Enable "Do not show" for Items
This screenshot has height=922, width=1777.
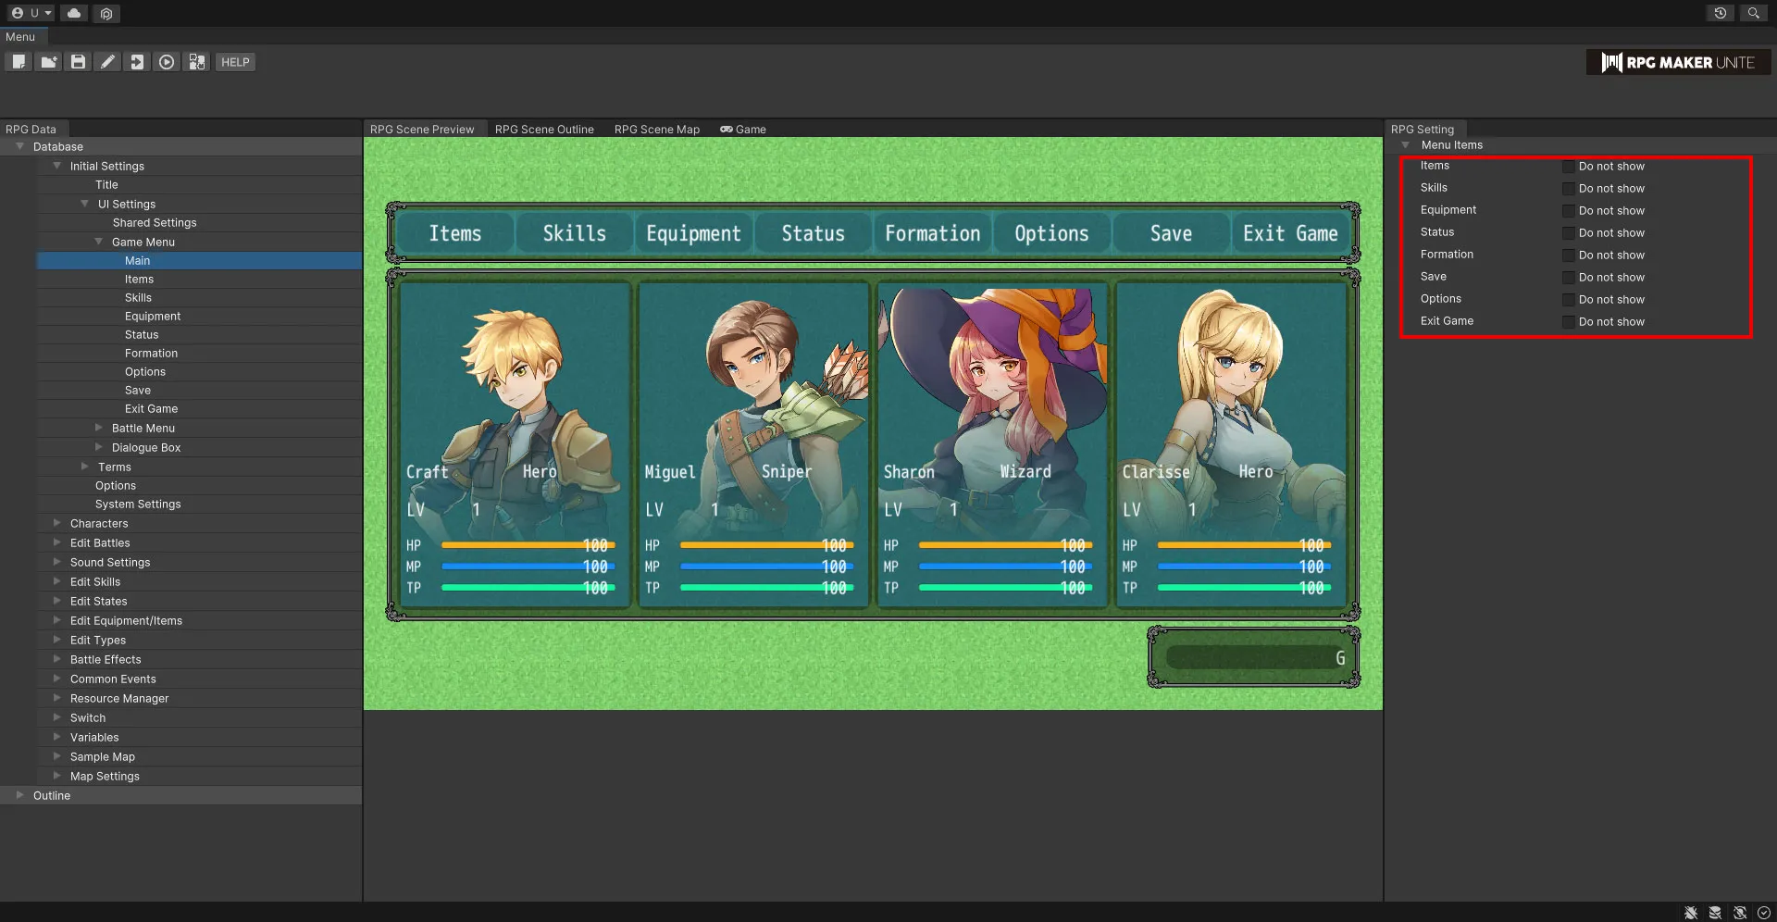click(x=1569, y=167)
